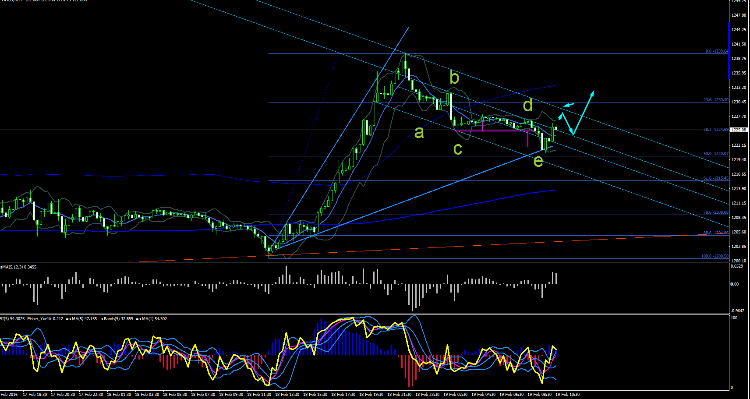Viewport: 750px width, 399px height.
Task: Click the '17 Feb 20:30' time label
Action: [x=63, y=395]
